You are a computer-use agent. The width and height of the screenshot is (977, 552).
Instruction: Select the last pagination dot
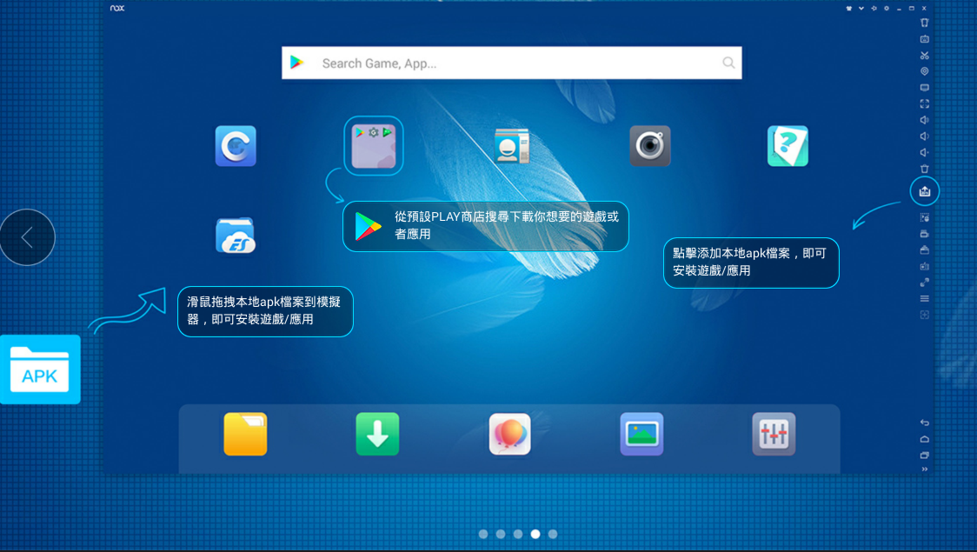point(553,535)
